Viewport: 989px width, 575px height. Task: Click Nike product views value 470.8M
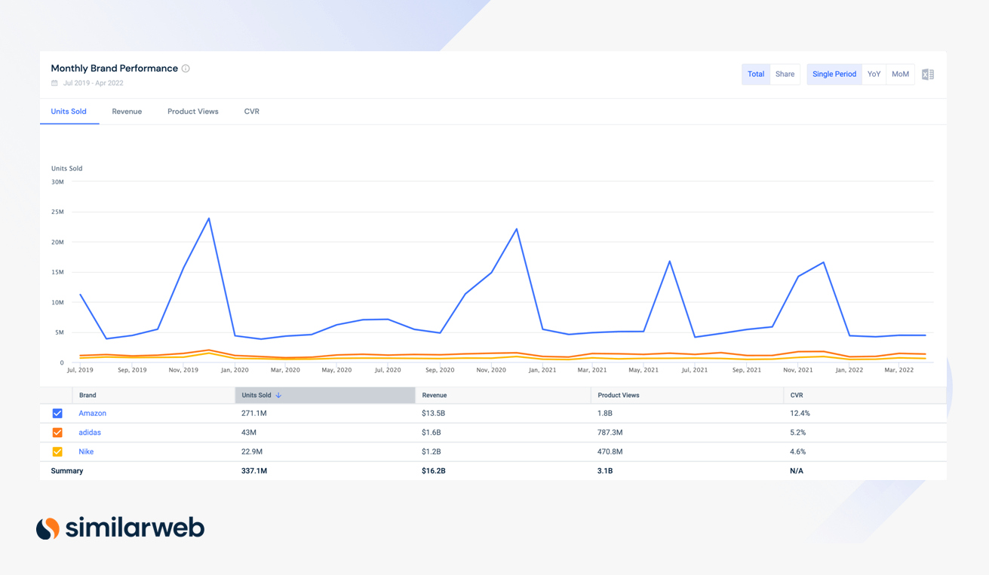[610, 451]
